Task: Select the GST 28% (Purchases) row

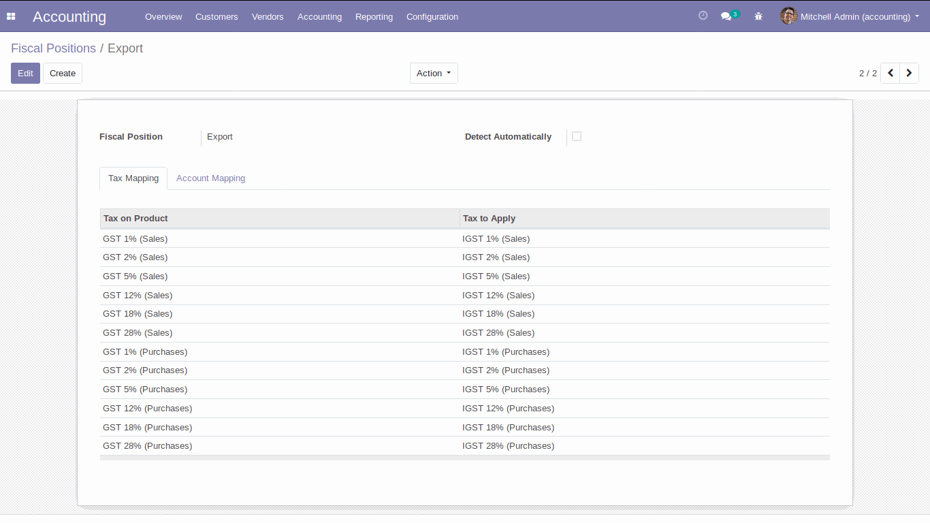Action: (465, 446)
